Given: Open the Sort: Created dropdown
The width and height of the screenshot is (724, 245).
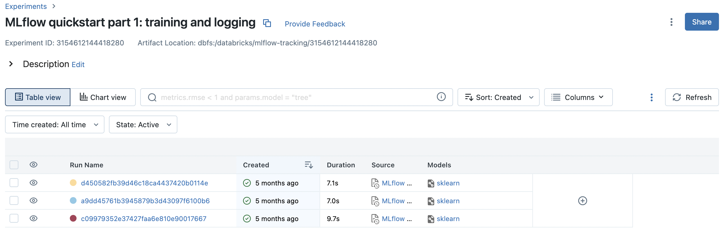Looking at the screenshot, I should click(x=498, y=97).
